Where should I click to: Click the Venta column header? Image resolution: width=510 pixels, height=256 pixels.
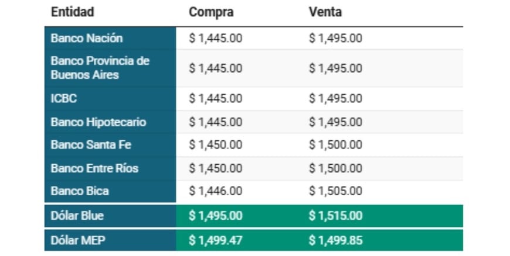coord(325,12)
